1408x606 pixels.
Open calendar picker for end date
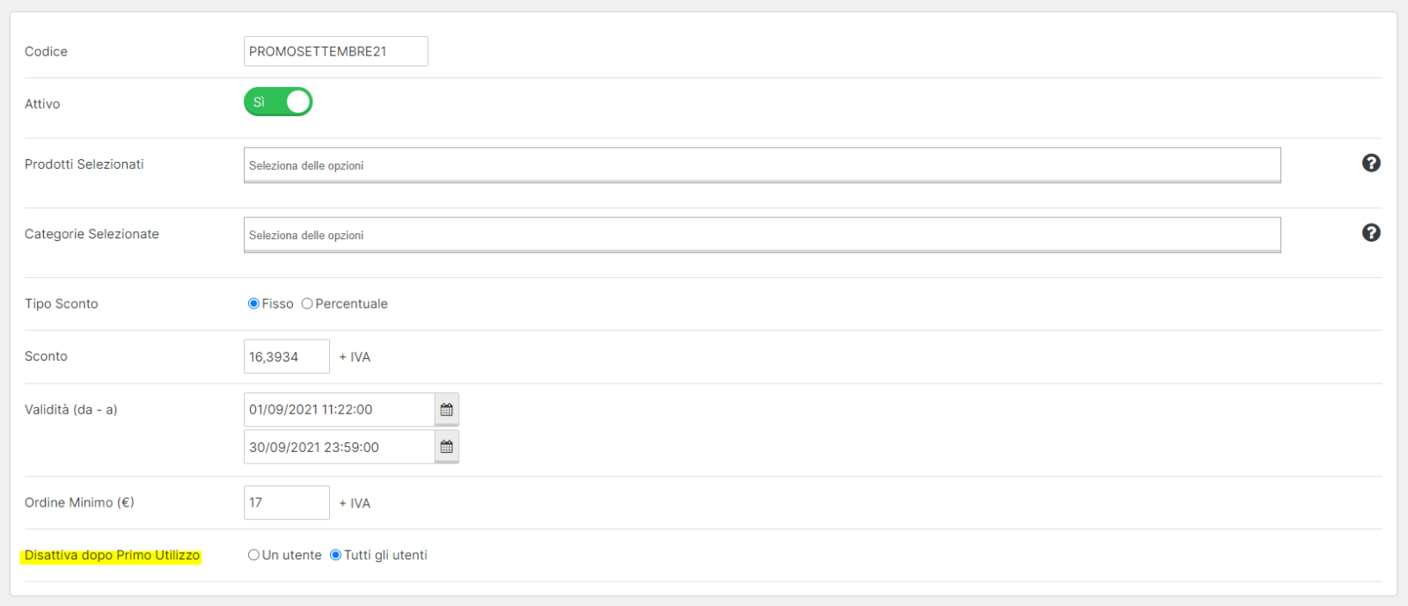point(446,447)
